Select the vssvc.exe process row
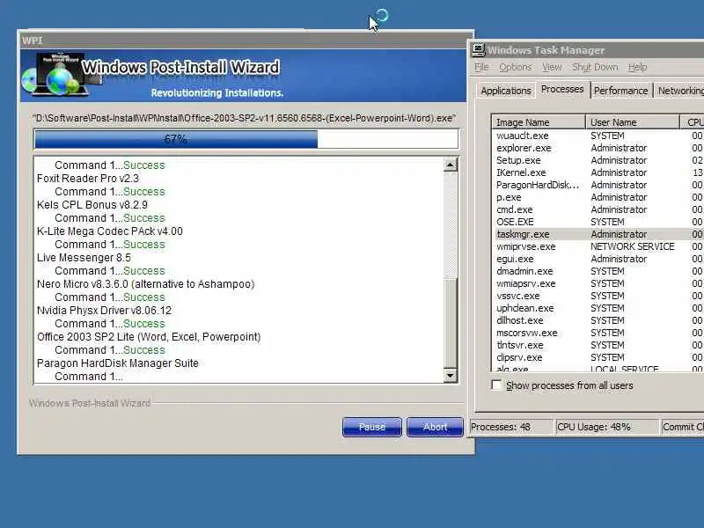This screenshot has height=528, width=704. click(x=598, y=296)
